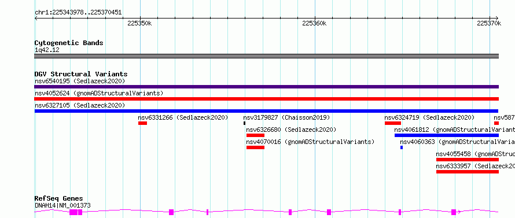Click the red nsv6326680 variant bar
The image size is (515, 218).
(256, 135)
